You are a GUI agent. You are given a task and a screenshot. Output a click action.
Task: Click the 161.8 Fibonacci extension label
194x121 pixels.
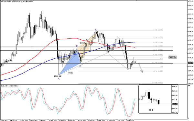click(157, 83)
